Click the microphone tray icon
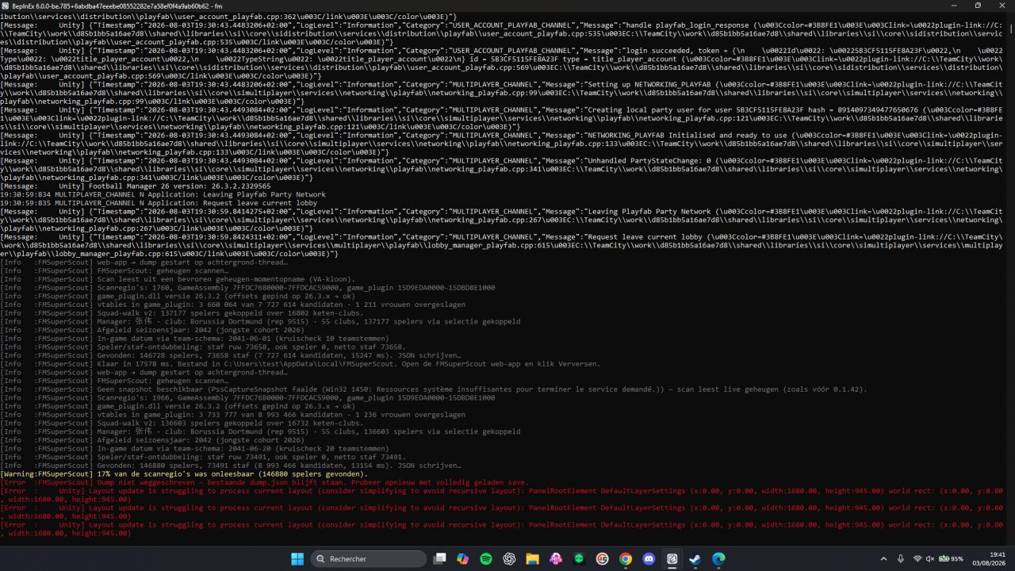The image size is (1015, 571). [x=902, y=558]
